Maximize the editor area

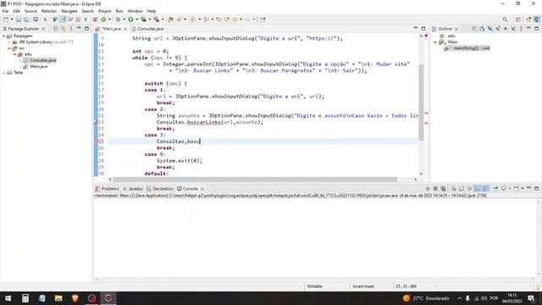(x=423, y=29)
